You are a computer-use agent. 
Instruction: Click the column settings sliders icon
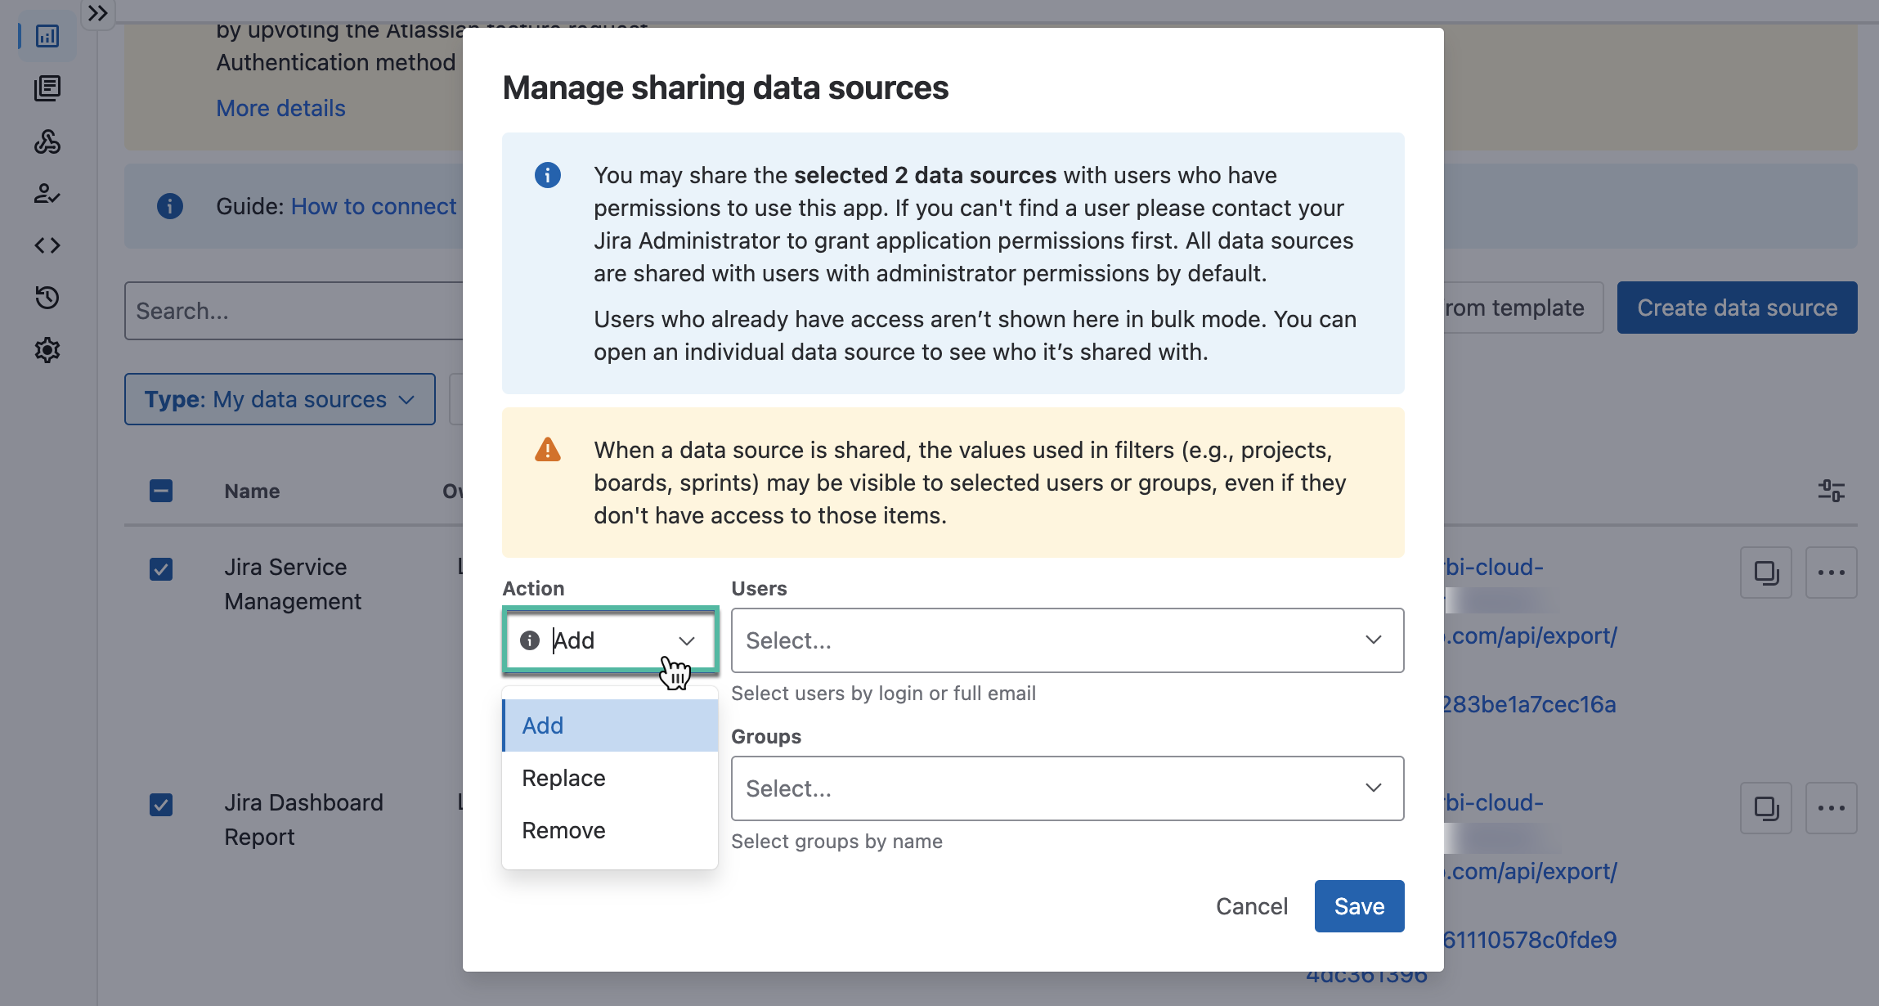click(1831, 491)
